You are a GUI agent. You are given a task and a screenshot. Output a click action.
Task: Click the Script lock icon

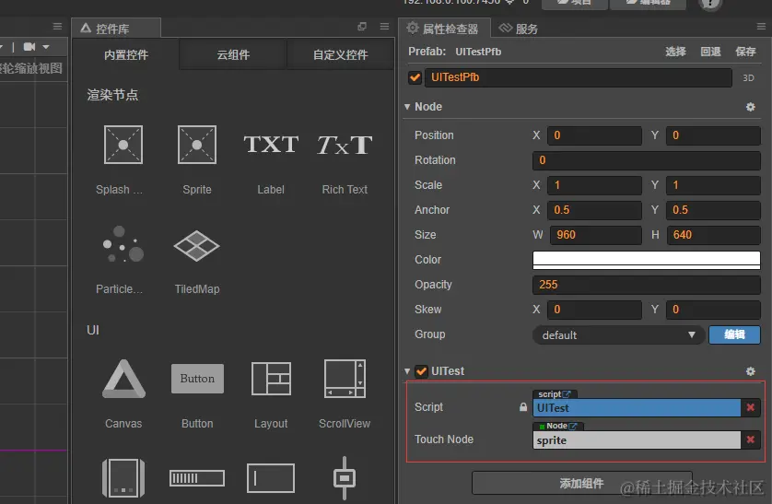[523, 407]
